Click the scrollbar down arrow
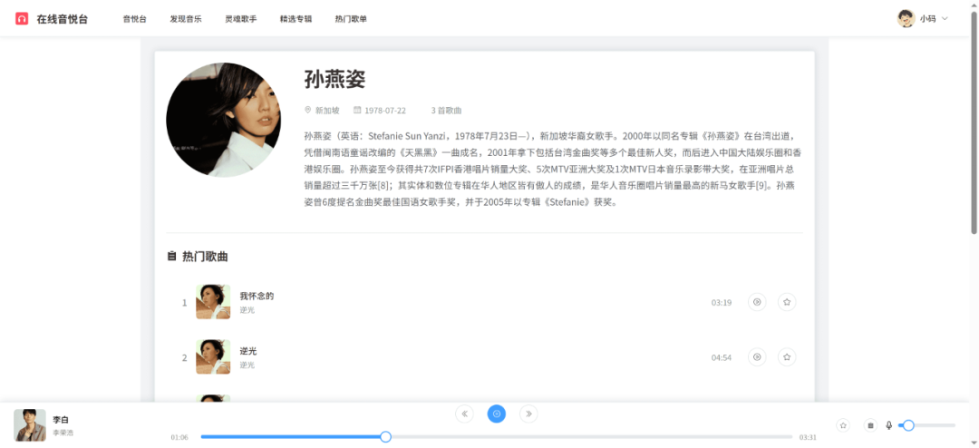The height and width of the screenshot is (448, 979). (974, 443)
